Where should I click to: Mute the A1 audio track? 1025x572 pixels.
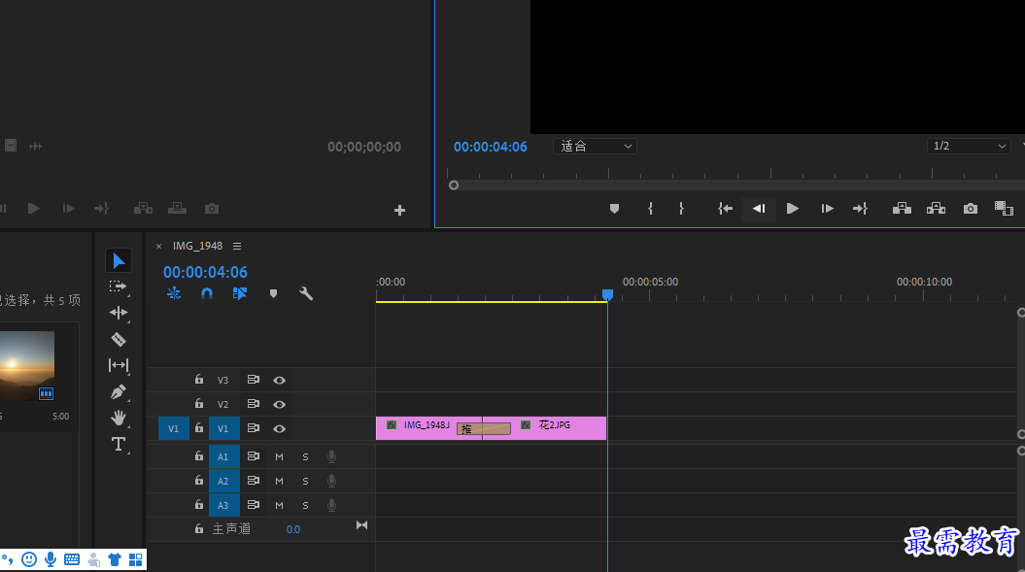[x=279, y=457]
